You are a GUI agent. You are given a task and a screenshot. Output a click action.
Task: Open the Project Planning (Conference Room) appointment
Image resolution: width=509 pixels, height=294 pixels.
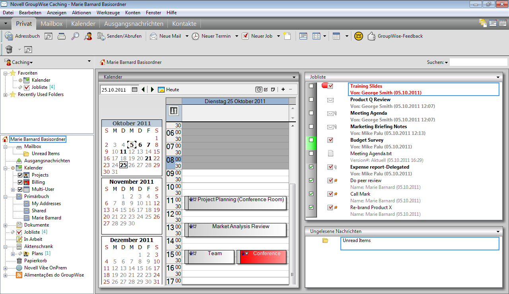235,203
